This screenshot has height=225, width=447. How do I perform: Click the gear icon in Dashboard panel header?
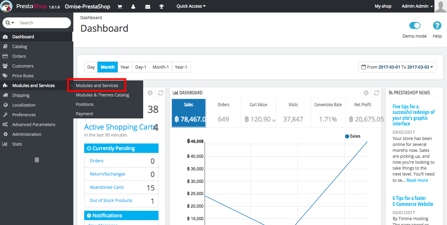[366, 93]
